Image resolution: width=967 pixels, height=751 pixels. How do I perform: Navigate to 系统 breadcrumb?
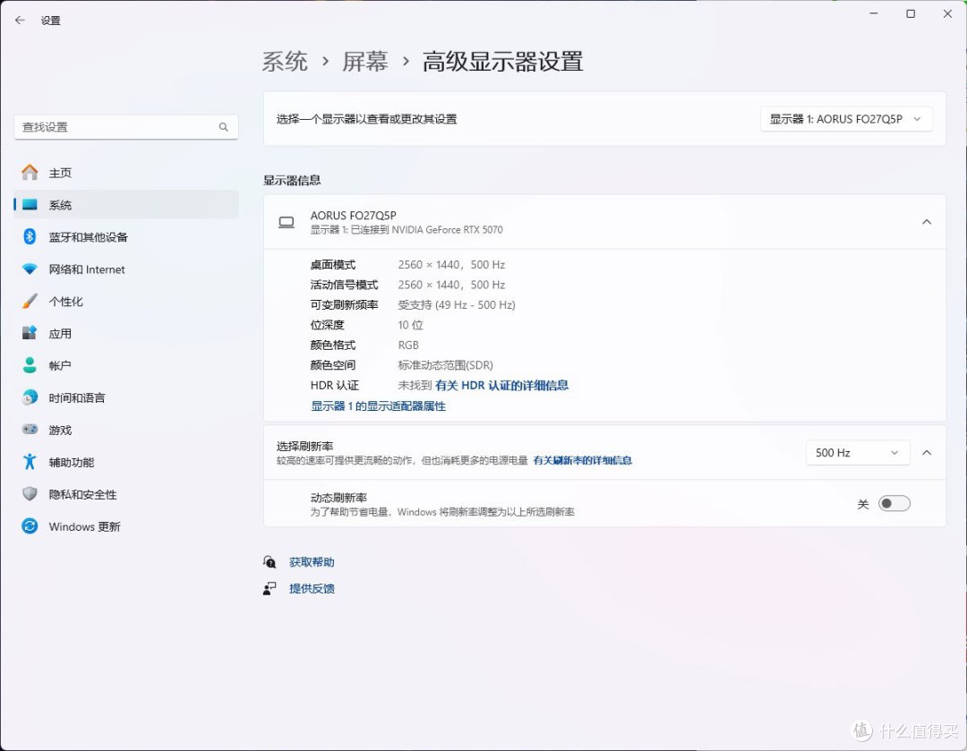pyautogui.click(x=285, y=61)
